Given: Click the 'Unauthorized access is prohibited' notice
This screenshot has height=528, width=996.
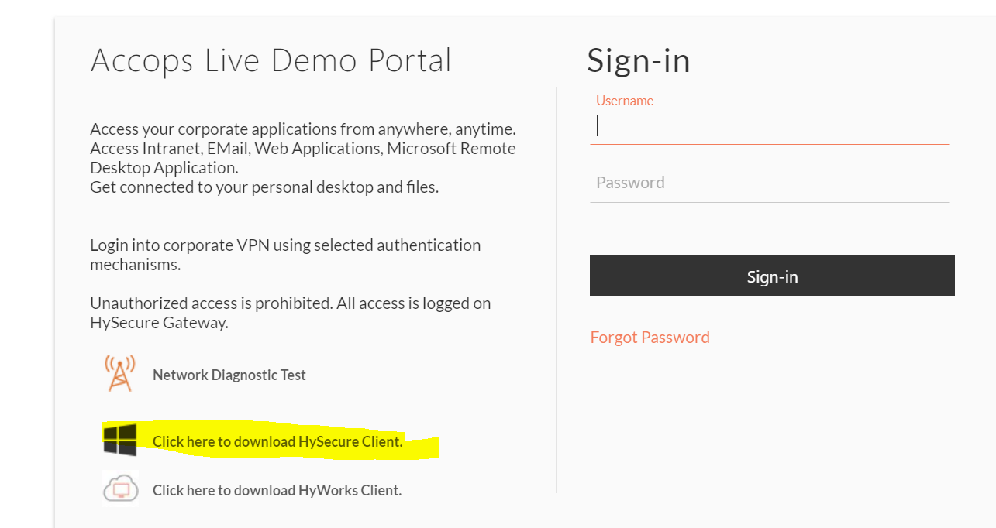Looking at the screenshot, I should pos(290,313).
